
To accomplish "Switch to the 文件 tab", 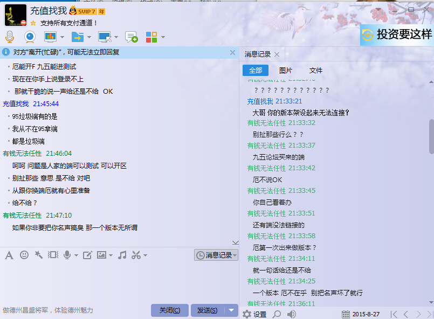I will click(x=316, y=71).
